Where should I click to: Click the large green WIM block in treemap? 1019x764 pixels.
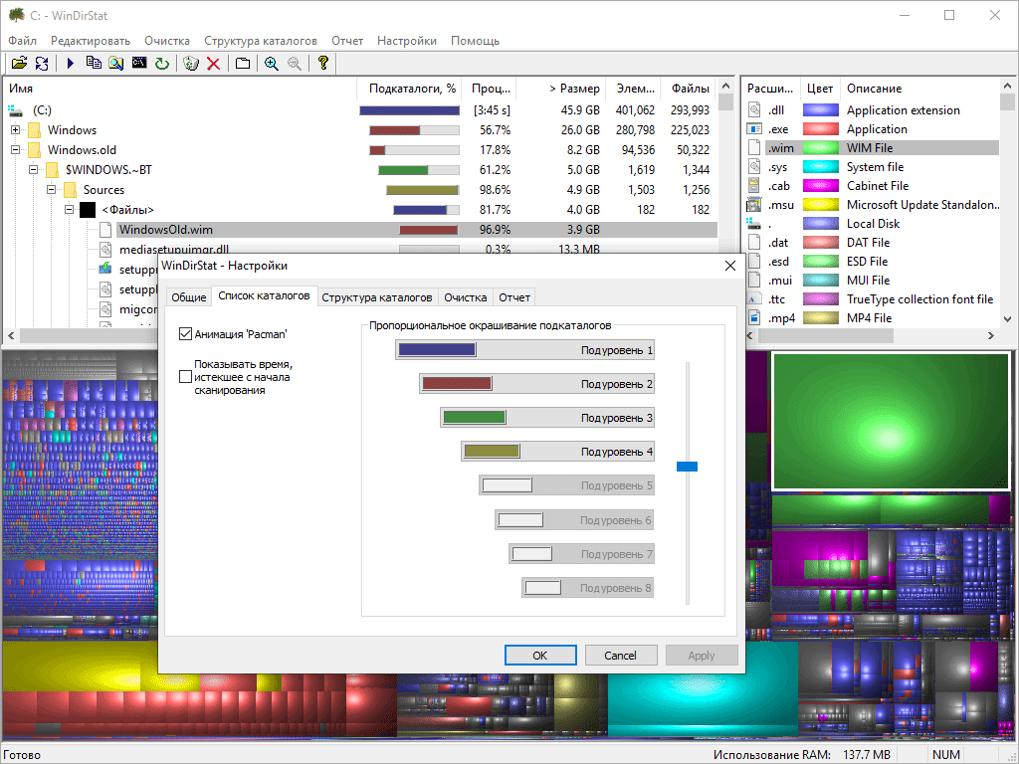[x=891, y=421]
